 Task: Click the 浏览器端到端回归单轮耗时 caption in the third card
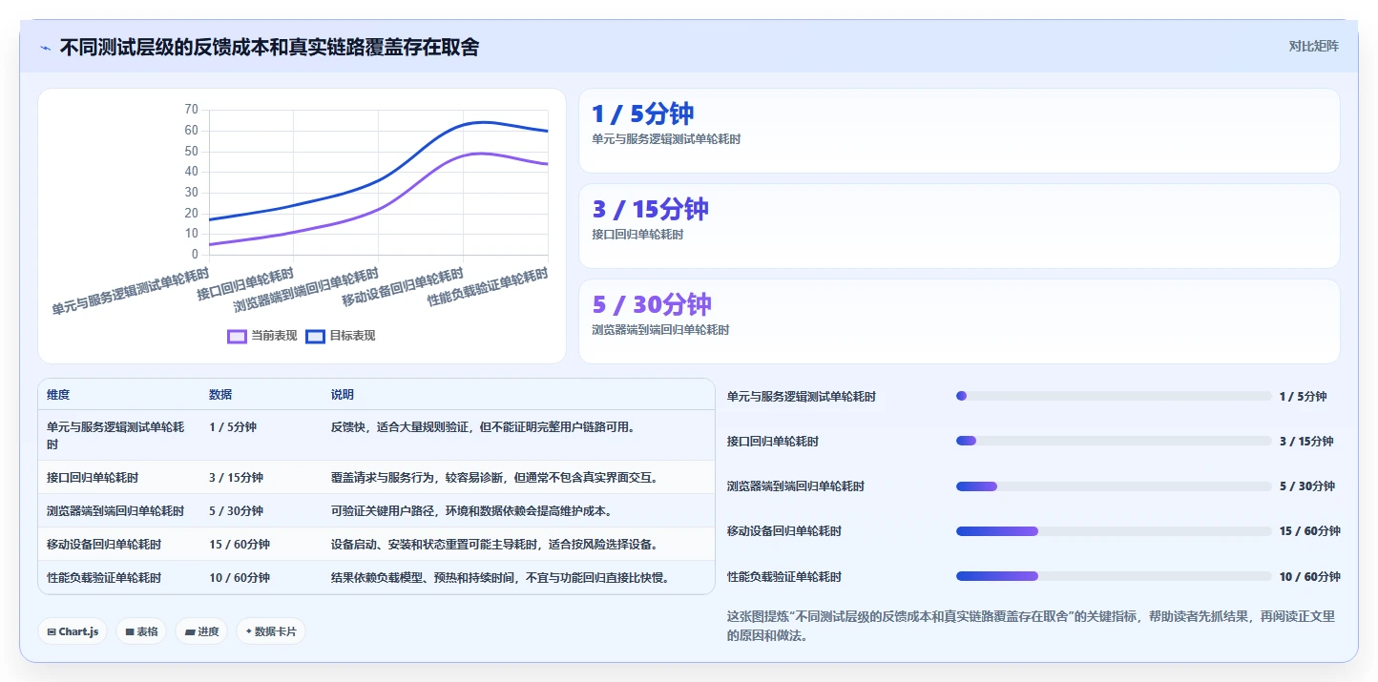pos(660,330)
